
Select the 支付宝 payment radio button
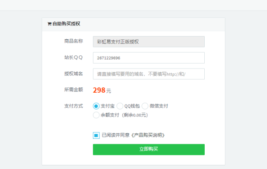[96, 106]
